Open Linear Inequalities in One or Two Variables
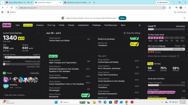Screen dimensions: 188x105 [x=69, y=83]
